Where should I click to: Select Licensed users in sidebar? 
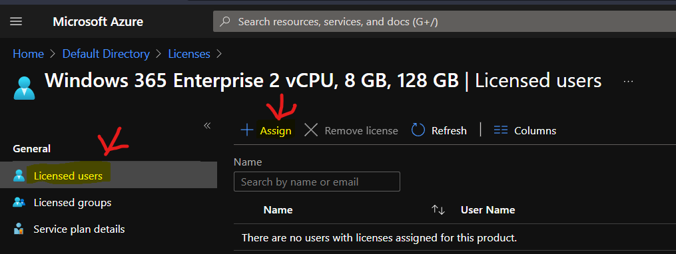(108, 175)
